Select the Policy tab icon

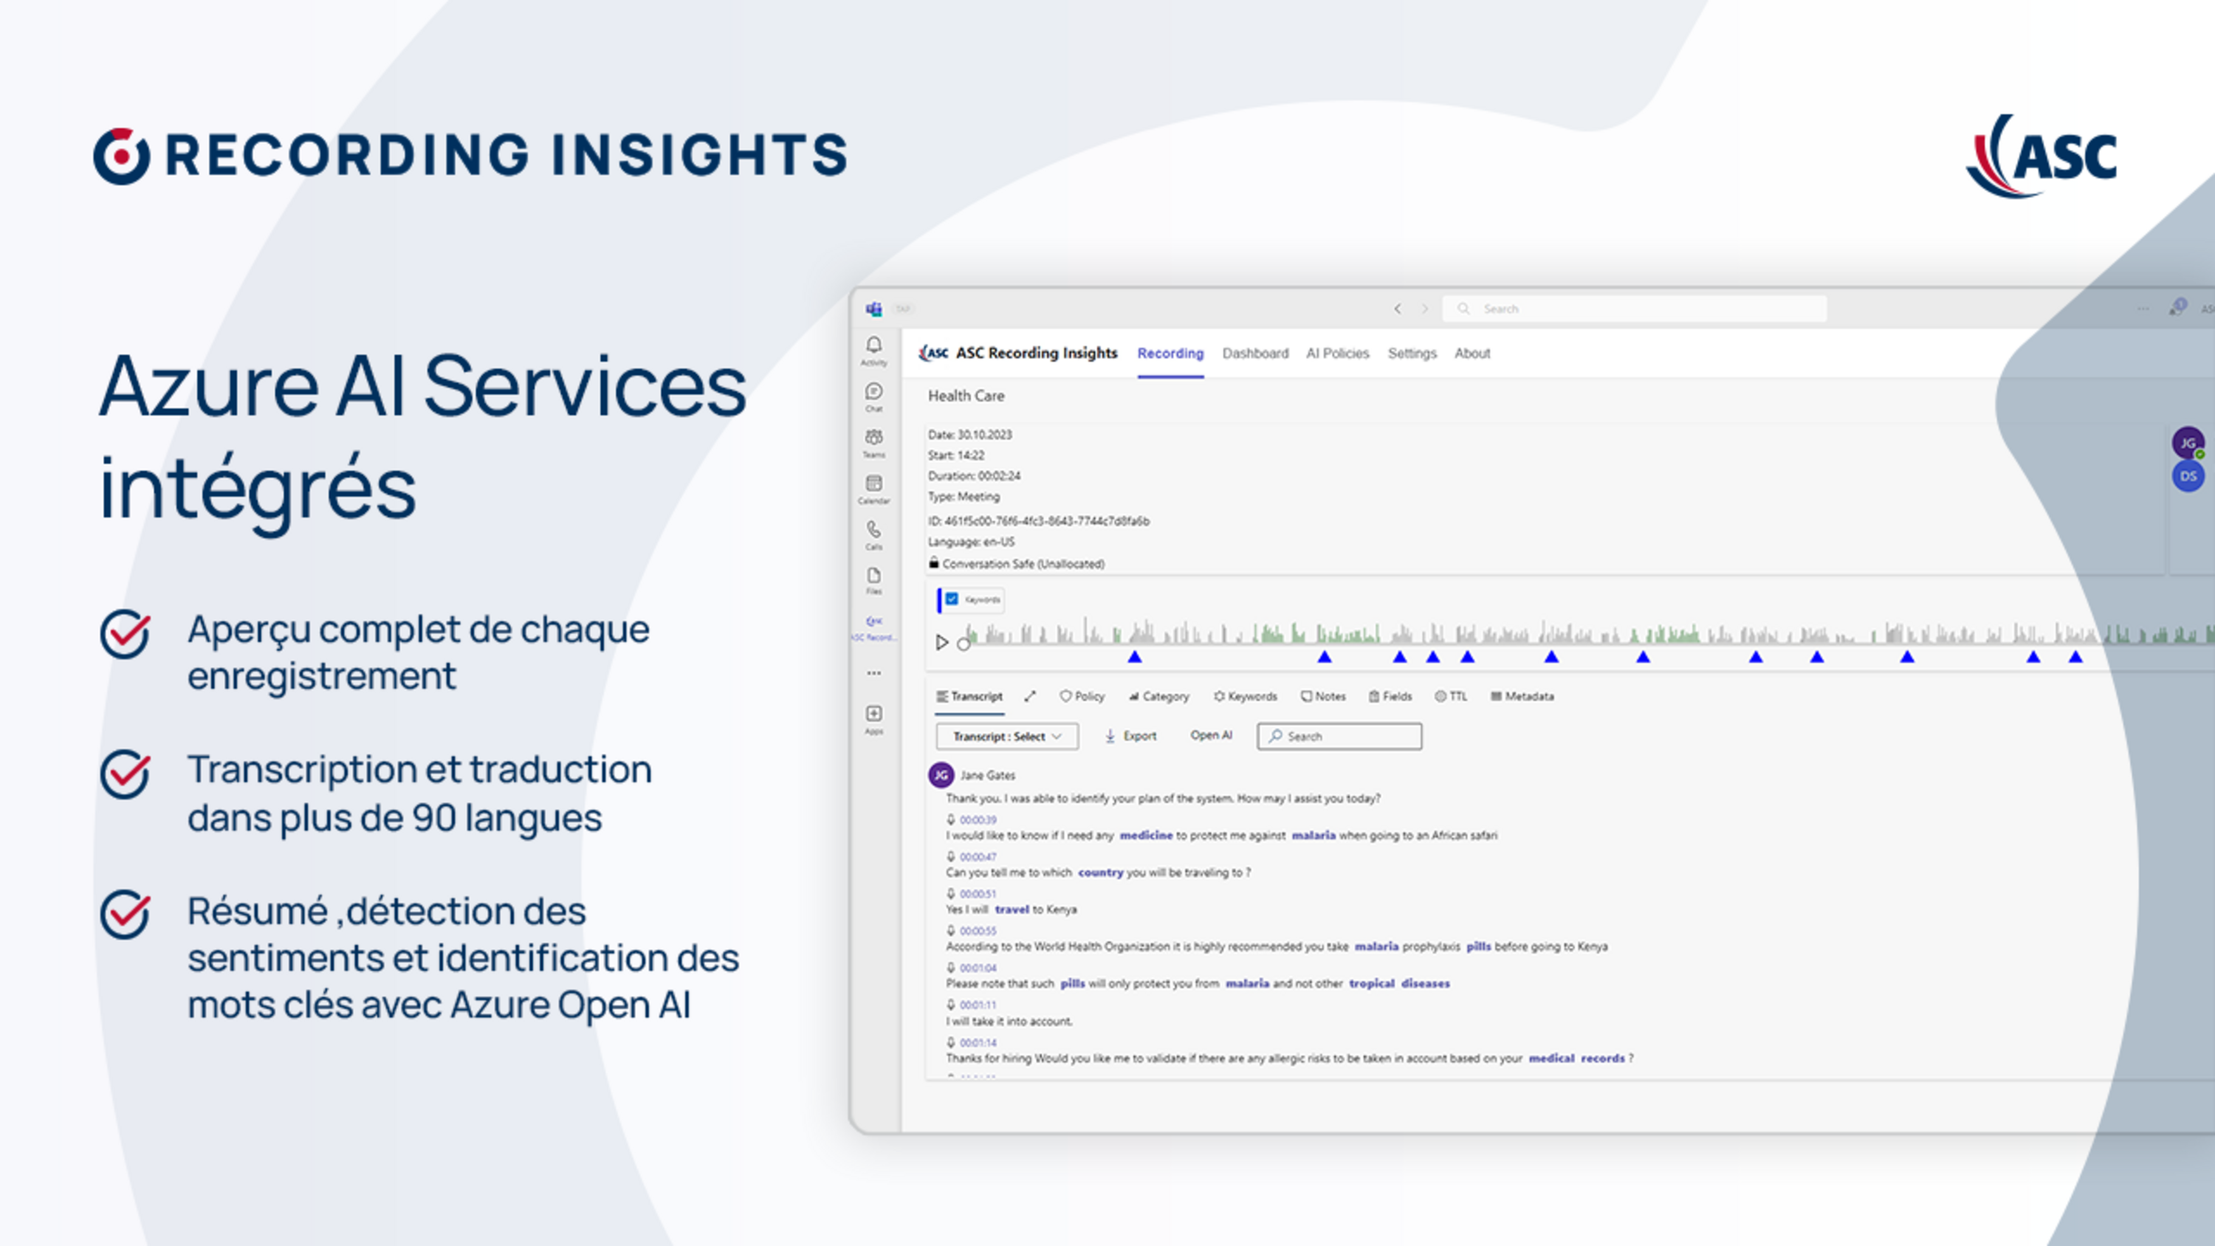coord(1066,697)
